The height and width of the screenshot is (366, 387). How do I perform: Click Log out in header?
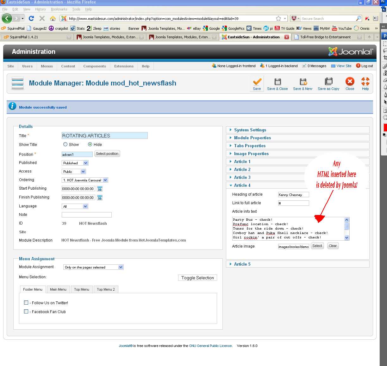365,66
